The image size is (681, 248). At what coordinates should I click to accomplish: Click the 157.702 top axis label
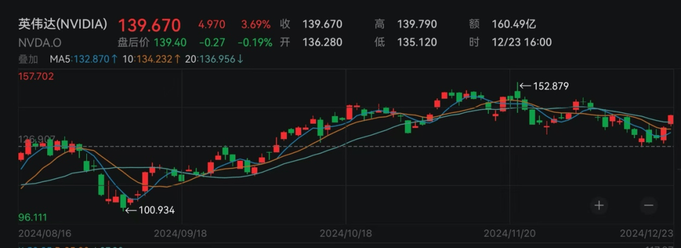[36, 77]
